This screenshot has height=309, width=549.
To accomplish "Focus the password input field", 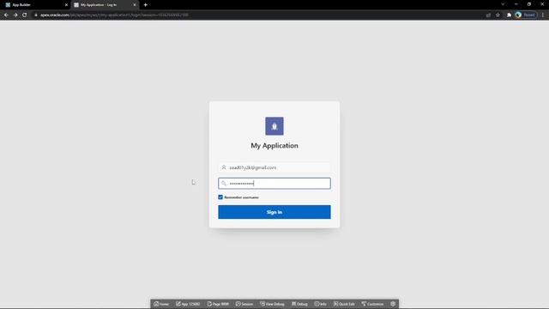I will (274, 183).
